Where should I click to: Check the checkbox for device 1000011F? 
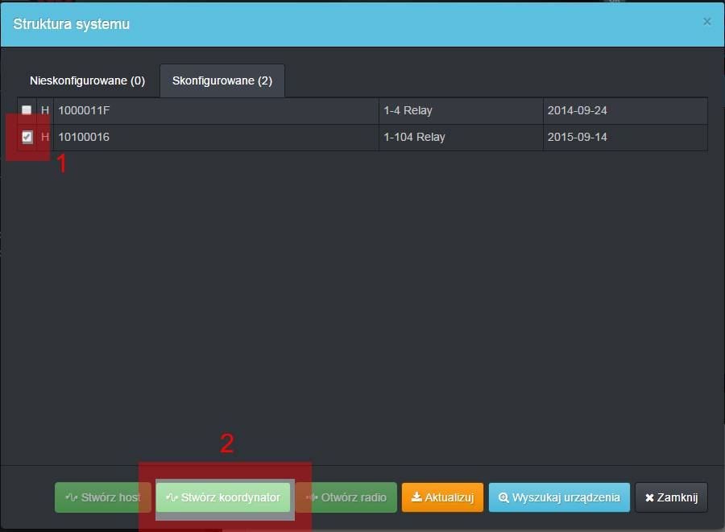[x=27, y=110]
